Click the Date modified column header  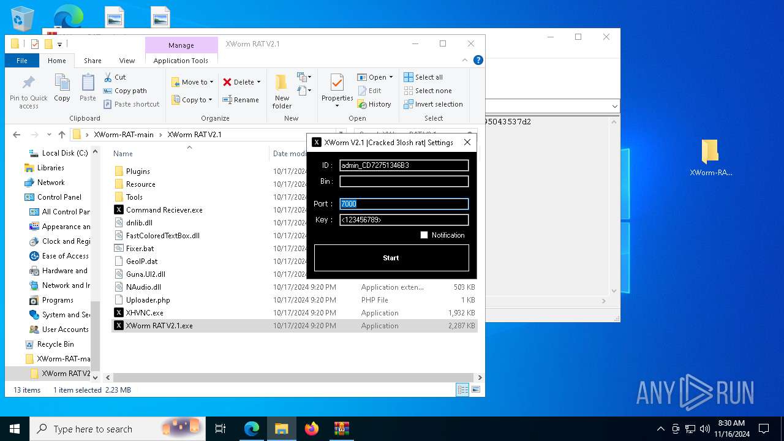290,154
